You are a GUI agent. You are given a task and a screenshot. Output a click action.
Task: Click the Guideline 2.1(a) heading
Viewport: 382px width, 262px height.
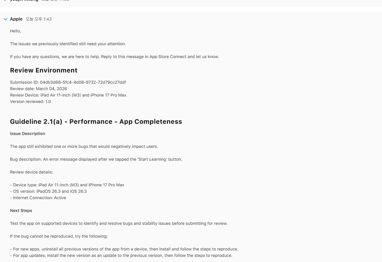pos(96,122)
